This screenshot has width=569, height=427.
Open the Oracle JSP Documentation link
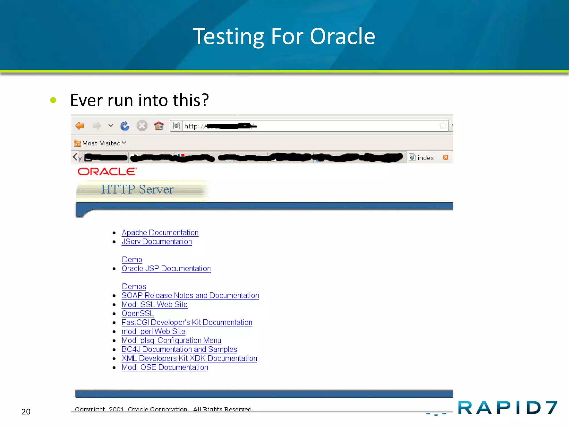coord(166,269)
